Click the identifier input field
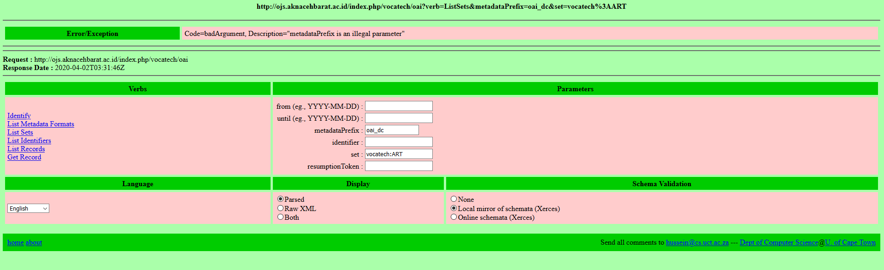 click(x=399, y=142)
